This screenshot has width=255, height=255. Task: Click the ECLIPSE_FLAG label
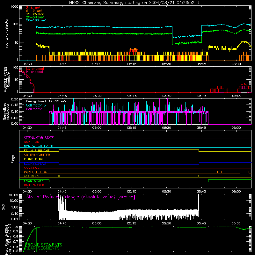pos(35,164)
